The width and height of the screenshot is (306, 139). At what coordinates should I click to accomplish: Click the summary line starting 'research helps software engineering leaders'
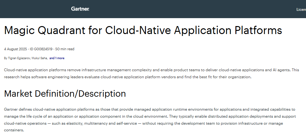pos(128,77)
